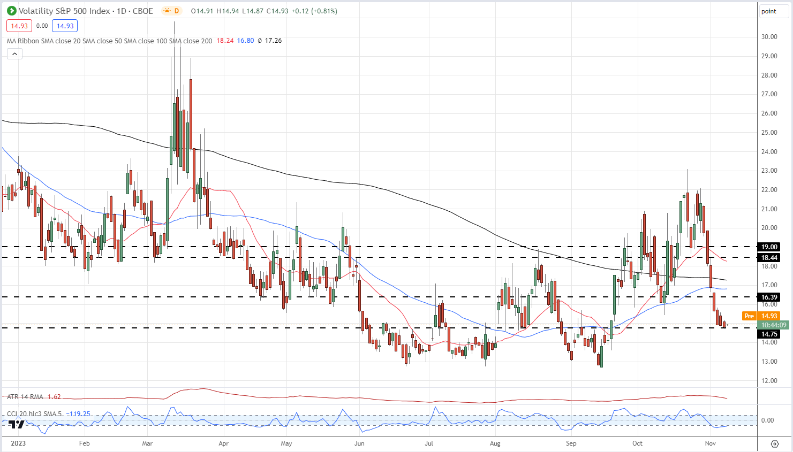Open the pre-market status sun badge
This screenshot has width=793, height=452.
click(x=172, y=11)
